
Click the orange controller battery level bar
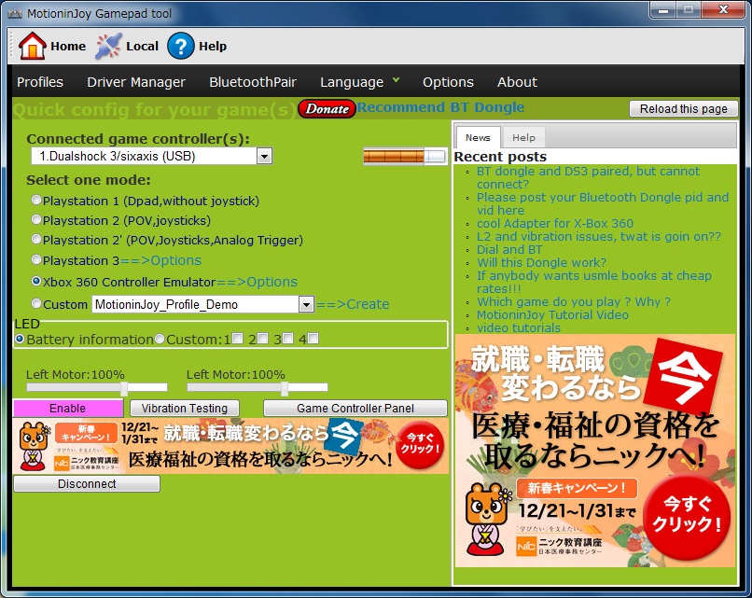click(405, 156)
